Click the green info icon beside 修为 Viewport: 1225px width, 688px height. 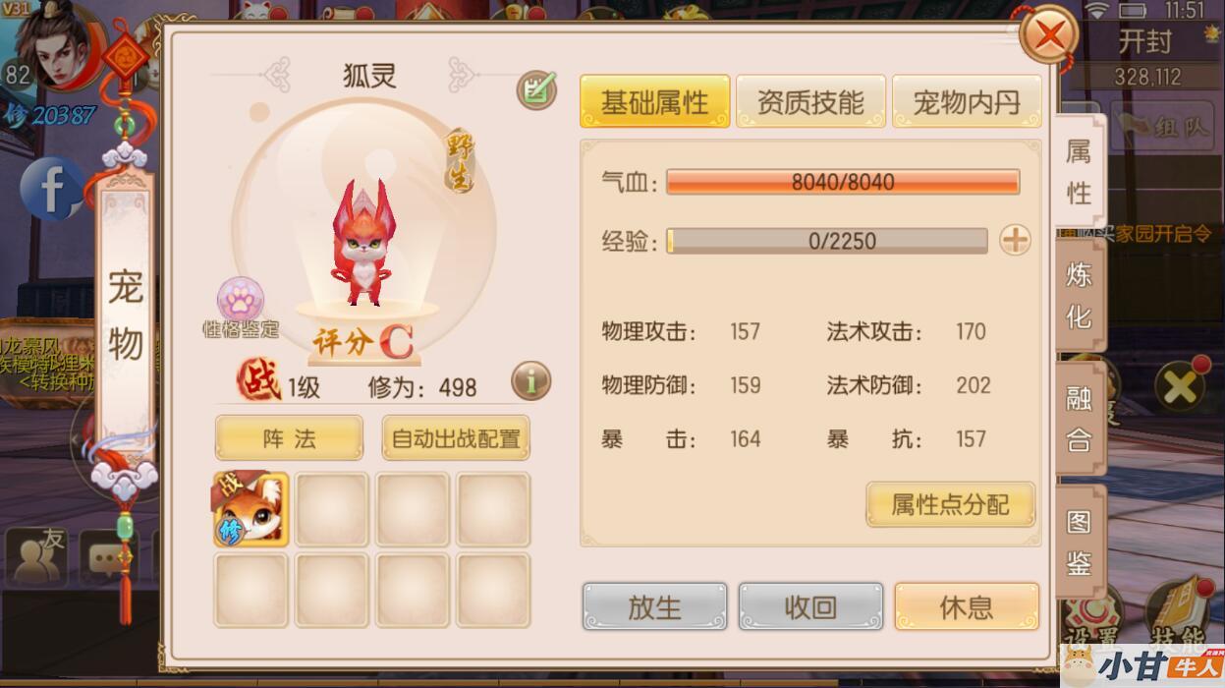tap(530, 380)
